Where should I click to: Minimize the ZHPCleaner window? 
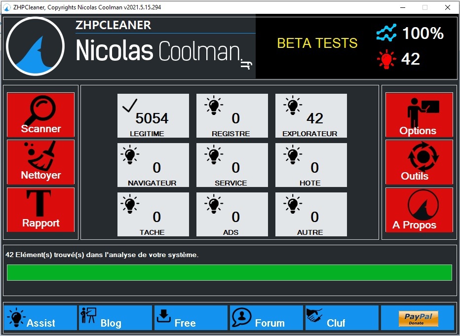pyautogui.click(x=403, y=7)
